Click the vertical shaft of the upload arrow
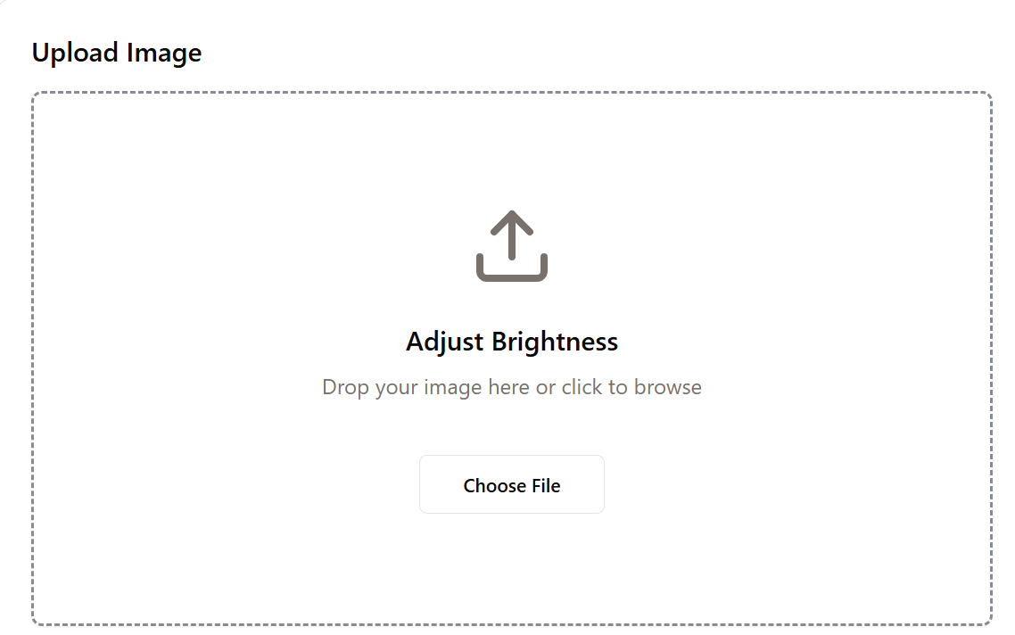Viewport: 1015px width, 635px height. click(x=512, y=241)
